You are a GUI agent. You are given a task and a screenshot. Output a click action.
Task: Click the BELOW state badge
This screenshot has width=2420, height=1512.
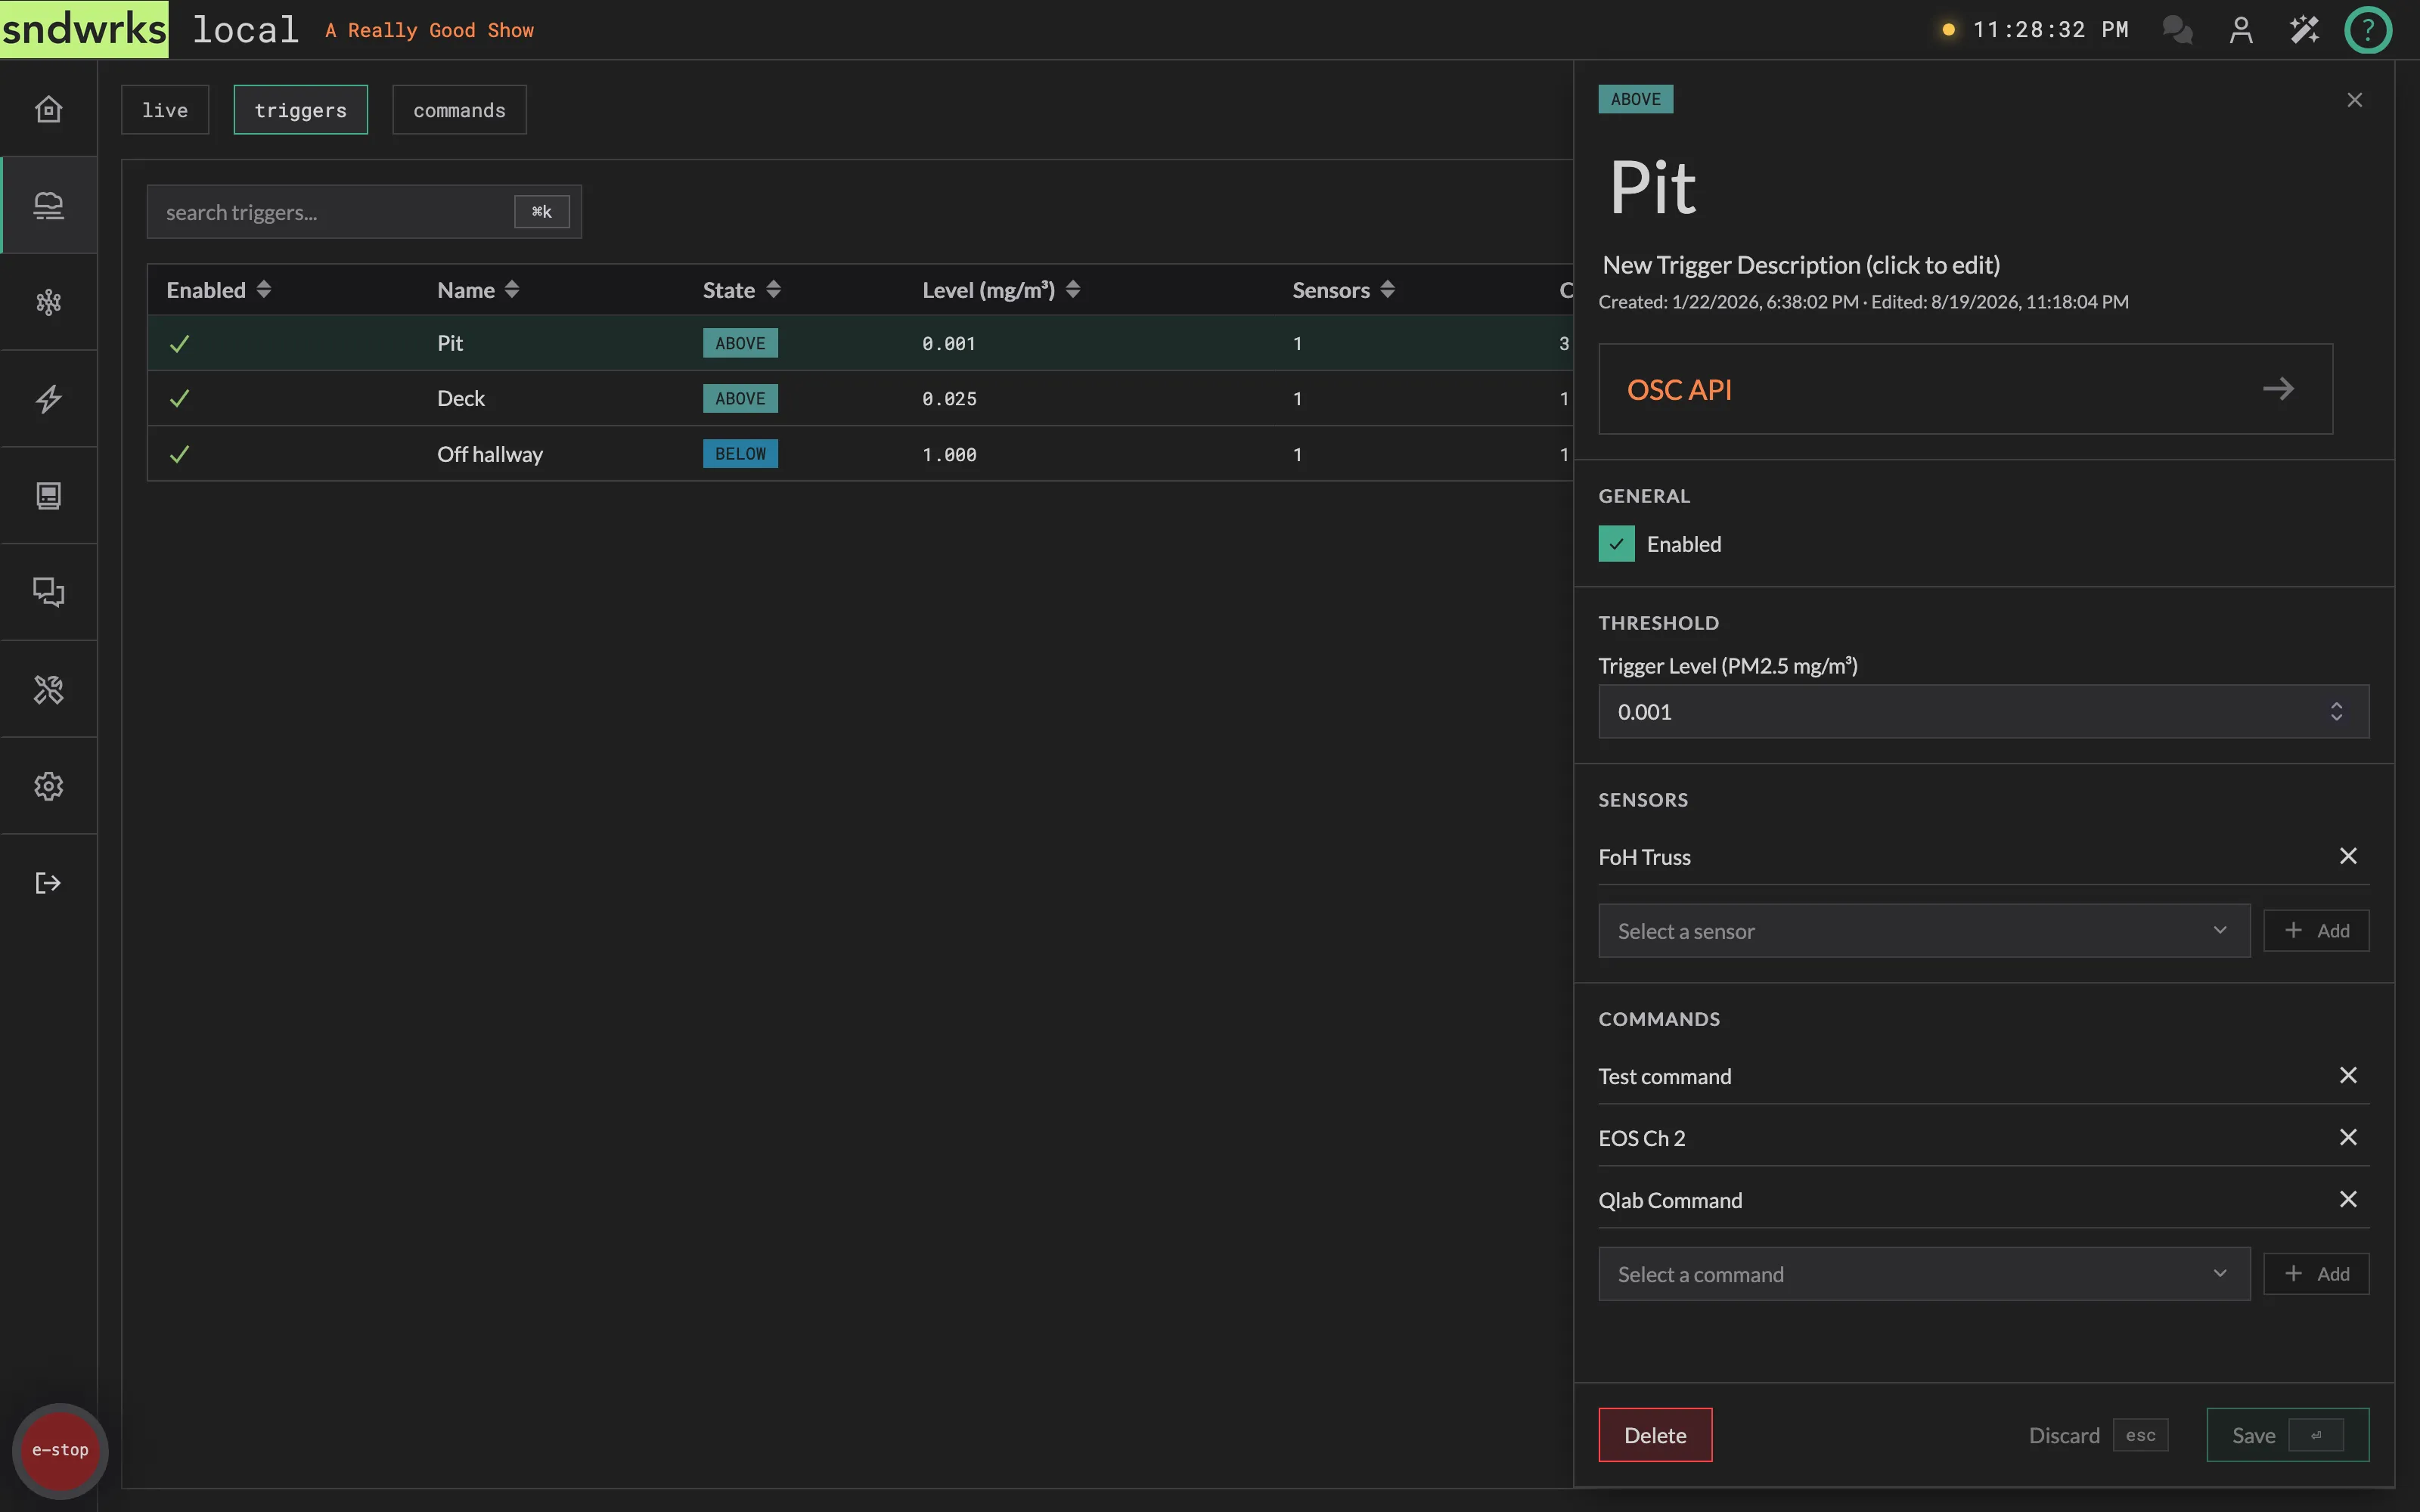pyautogui.click(x=740, y=454)
